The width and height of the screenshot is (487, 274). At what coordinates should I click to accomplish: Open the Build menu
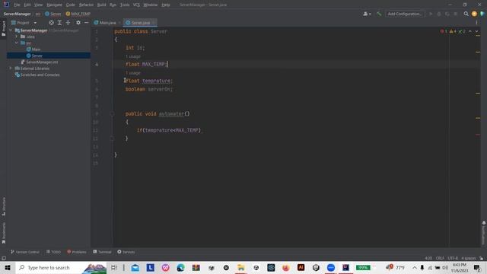(x=101, y=5)
